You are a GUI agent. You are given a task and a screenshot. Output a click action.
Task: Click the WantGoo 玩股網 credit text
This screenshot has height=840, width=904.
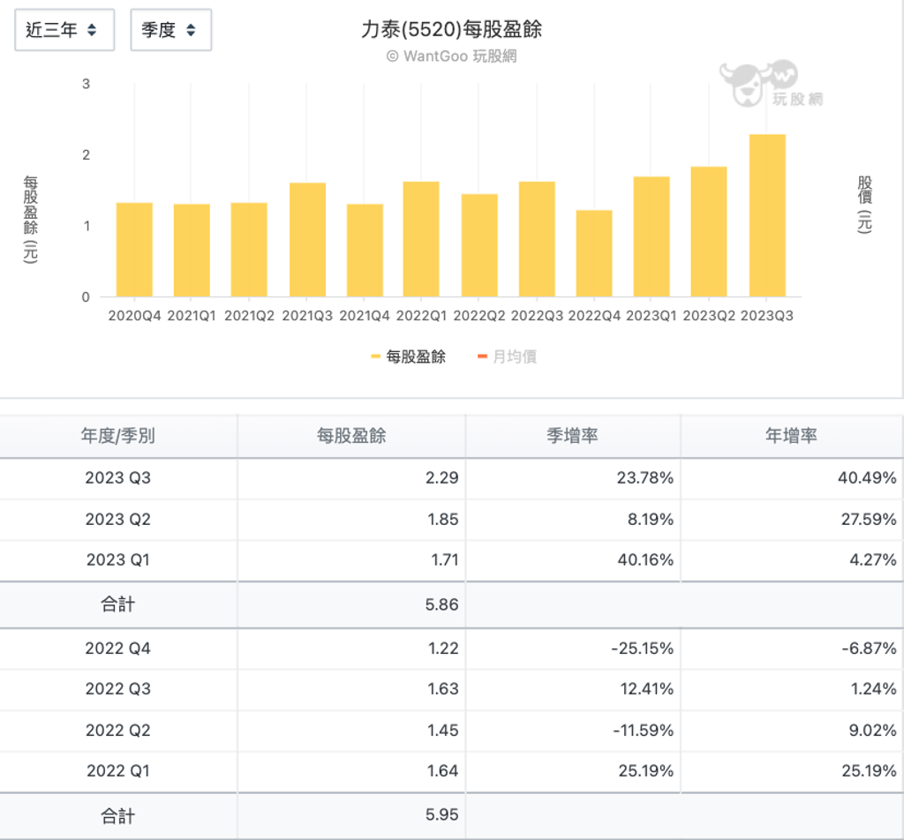click(451, 56)
